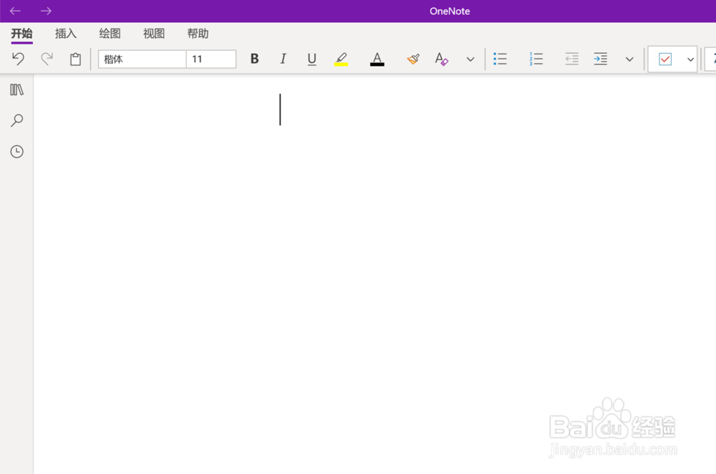Toggle bulleted list
Screen dimensions: 716x474
click(x=500, y=59)
